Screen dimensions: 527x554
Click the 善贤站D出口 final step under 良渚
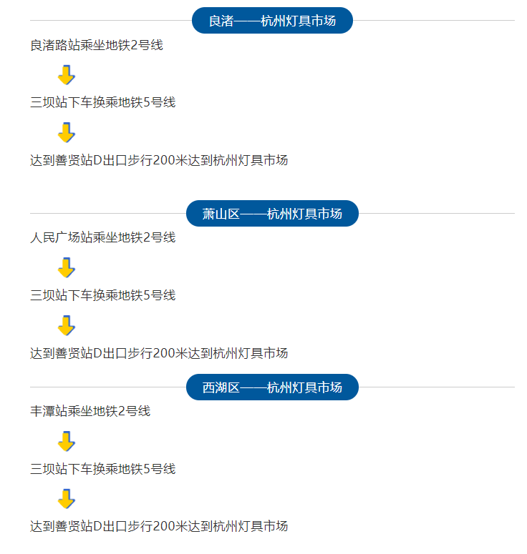(x=159, y=160)
